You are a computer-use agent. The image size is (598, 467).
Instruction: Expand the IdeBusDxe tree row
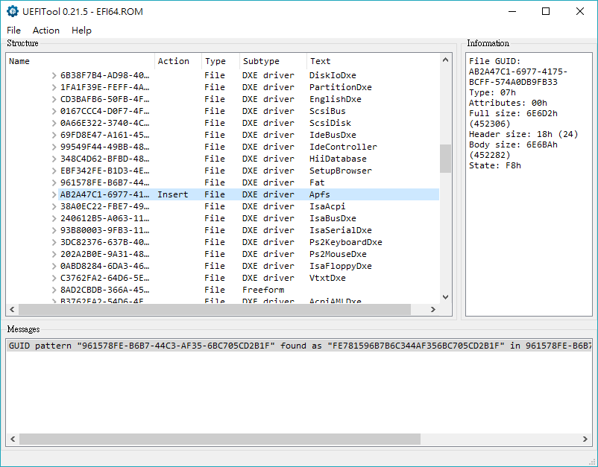(54, 135)
